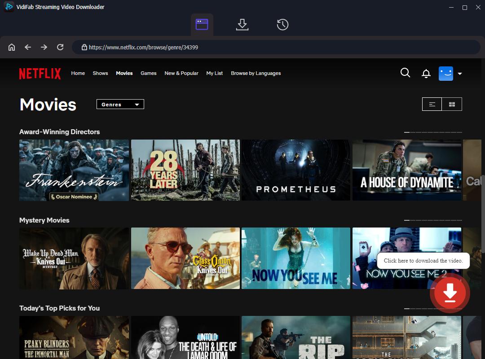Image resolution: width=485 pixels, height=359 pixels.
Task: Open the download History icon
Action: [282, 25]
